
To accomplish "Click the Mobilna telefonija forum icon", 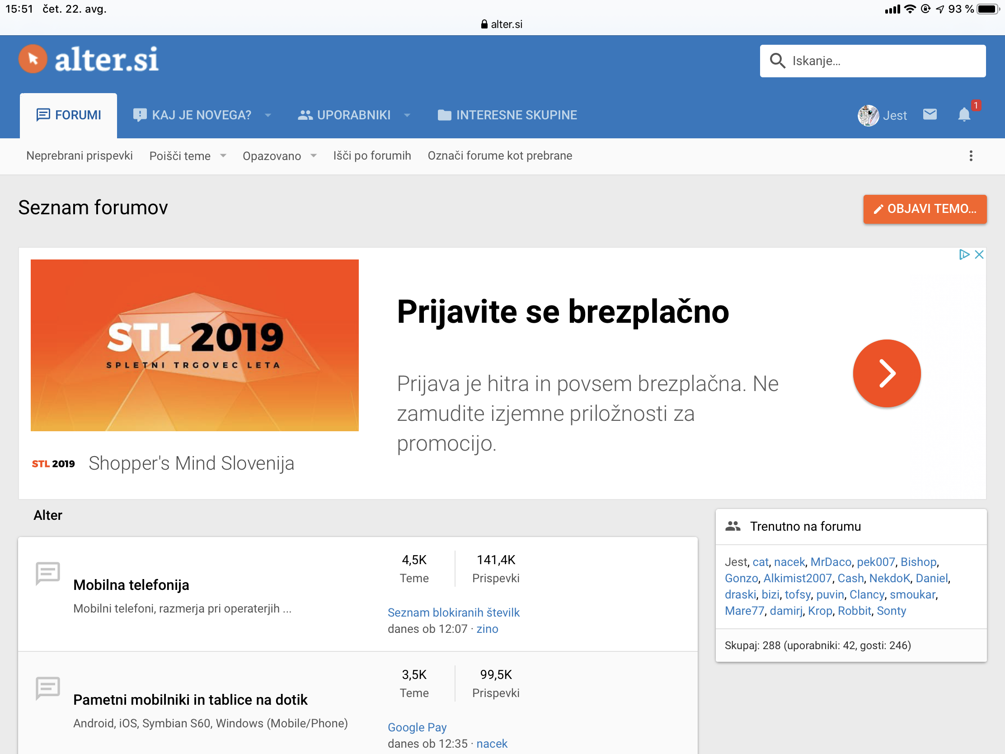I will 48,573.
